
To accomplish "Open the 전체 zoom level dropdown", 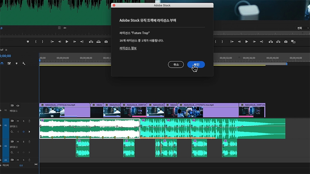I will click(x=303, y=28).
